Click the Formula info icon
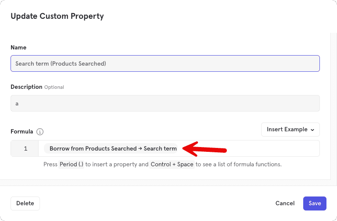This screenshot has height=221, width=337. click(x=40, y=132)
